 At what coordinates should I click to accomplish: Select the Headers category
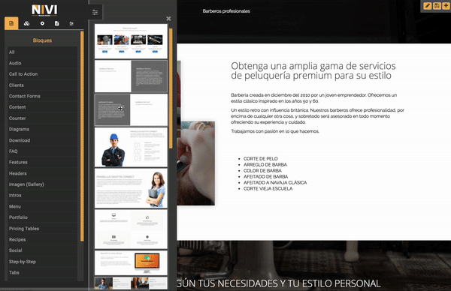tap(42, 173)
